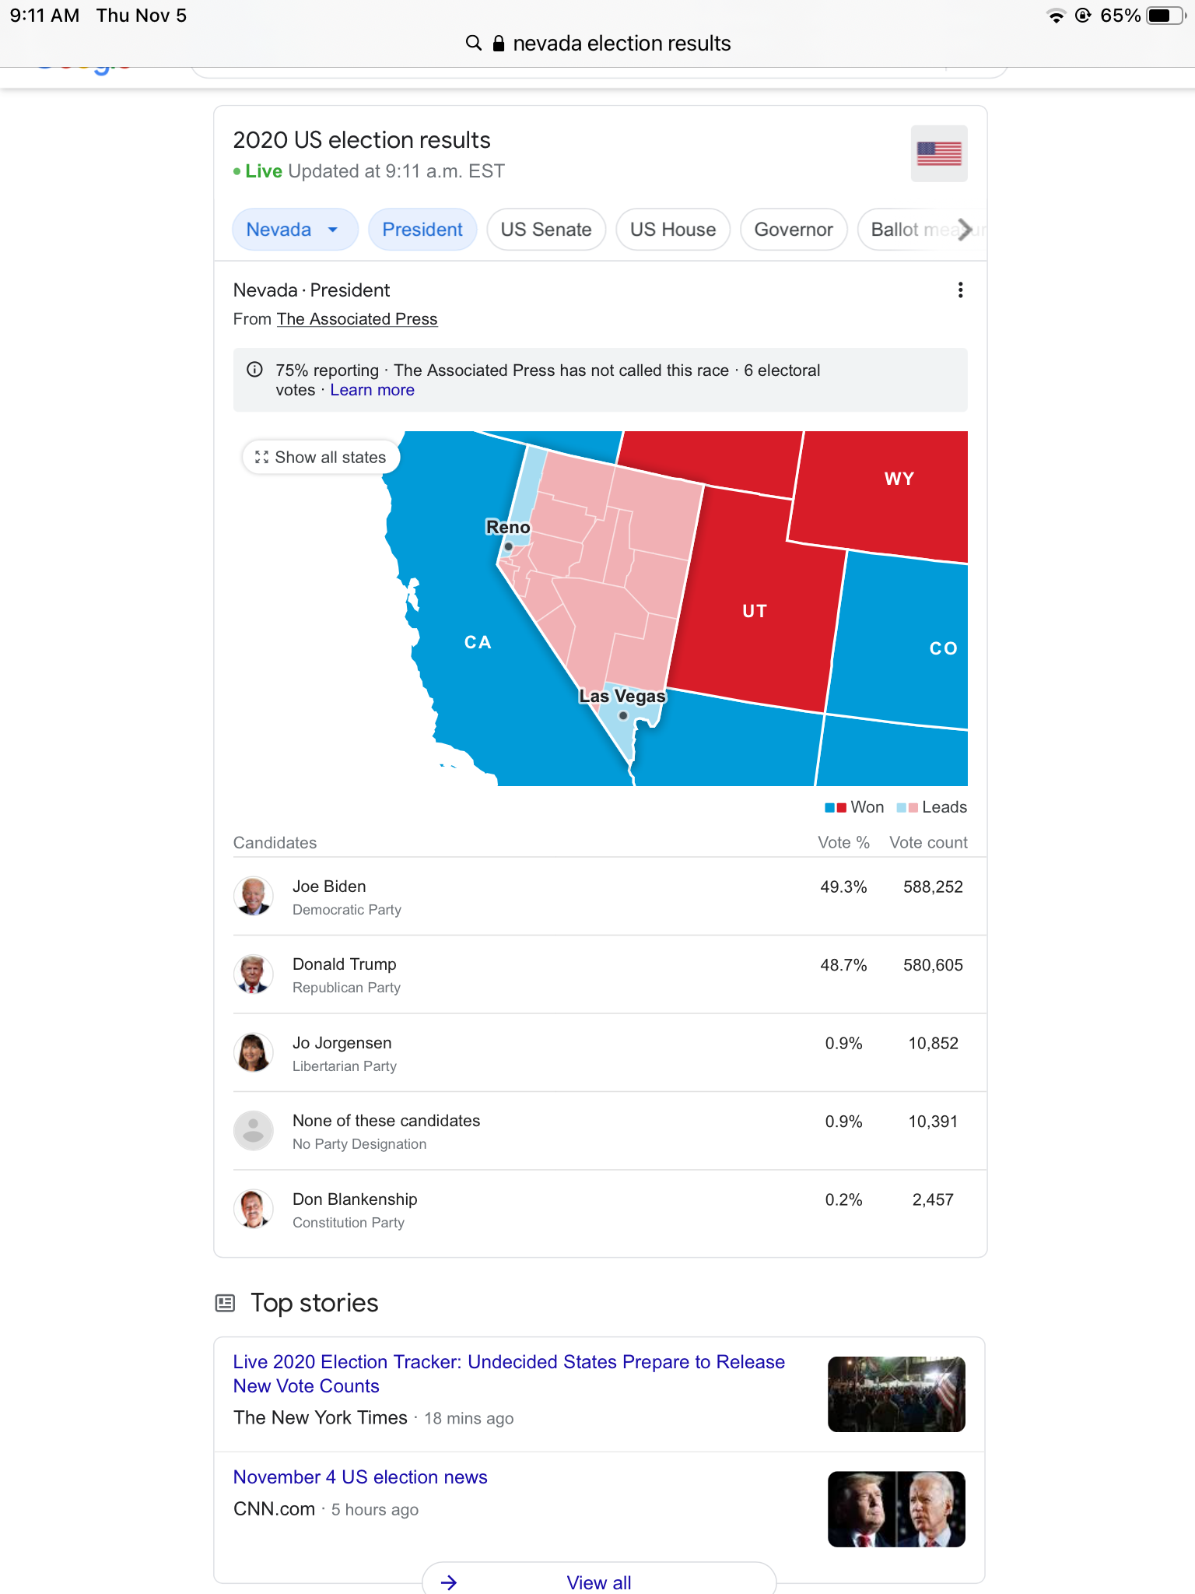1195x1594 pixels.
Task: Tap the search magnifier icon in address bar
Action: 473,43
